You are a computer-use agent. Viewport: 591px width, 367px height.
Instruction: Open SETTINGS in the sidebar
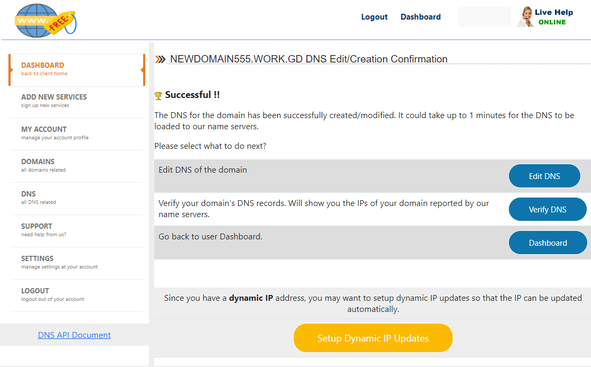(x=77, y=262)
